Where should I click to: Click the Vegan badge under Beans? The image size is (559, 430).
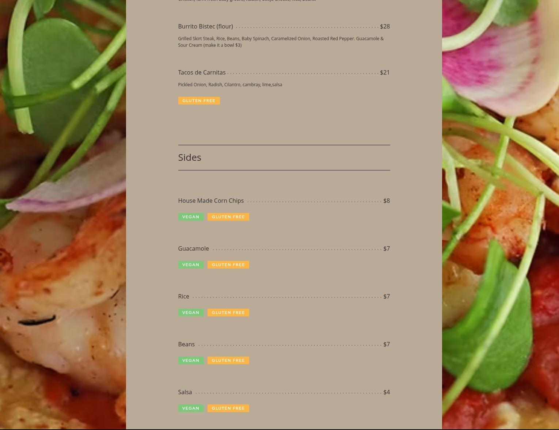coord(191,360)
